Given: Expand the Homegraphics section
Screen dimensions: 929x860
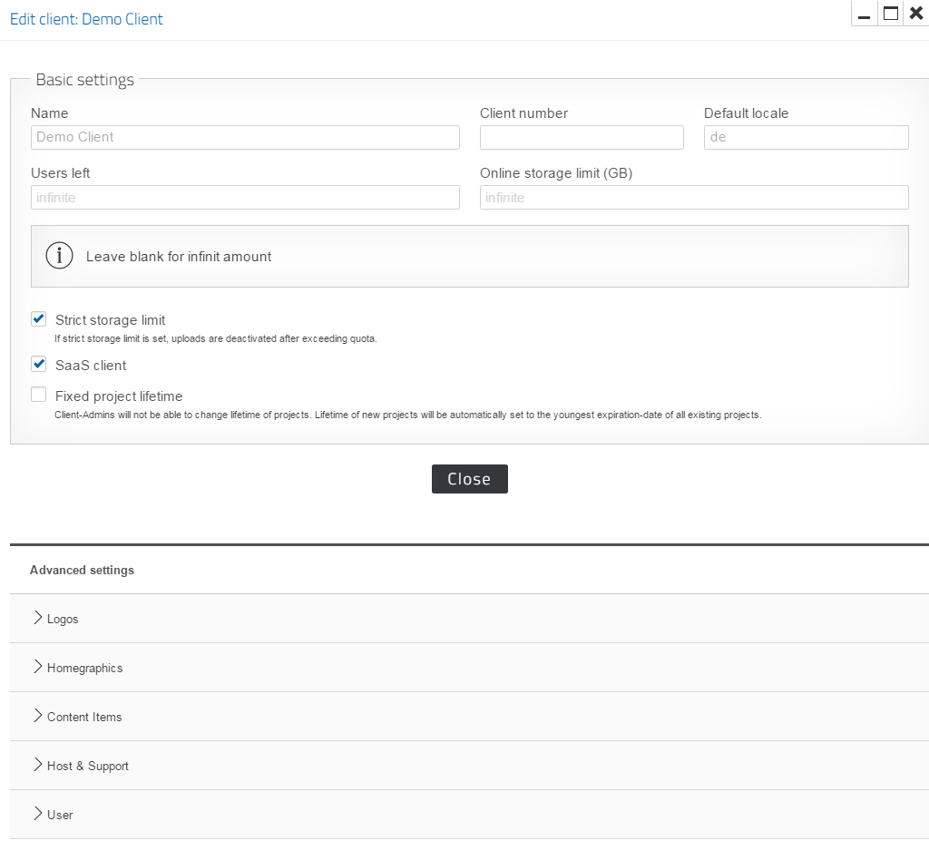Looking at the screenshot, I should pos(469,668).
